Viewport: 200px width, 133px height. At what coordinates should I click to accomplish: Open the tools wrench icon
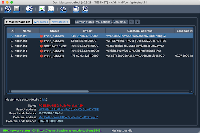point(85,9)
